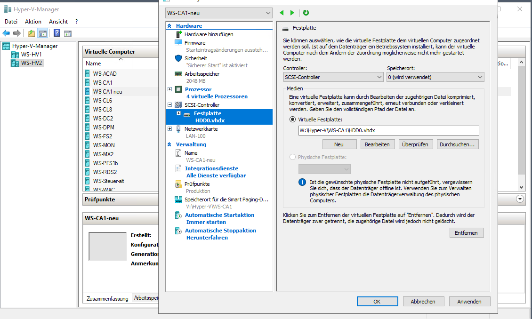
Task: Open the ? help menu
Action: click(x=77, y=21)
